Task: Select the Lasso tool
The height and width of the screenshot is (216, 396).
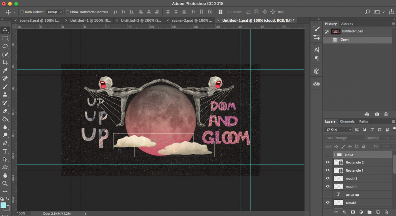Action: pos(5,46)
